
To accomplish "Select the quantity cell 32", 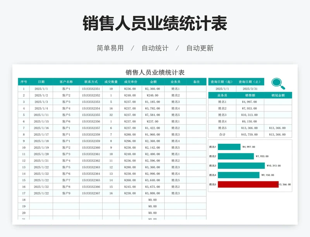I will tap(111, 115).
